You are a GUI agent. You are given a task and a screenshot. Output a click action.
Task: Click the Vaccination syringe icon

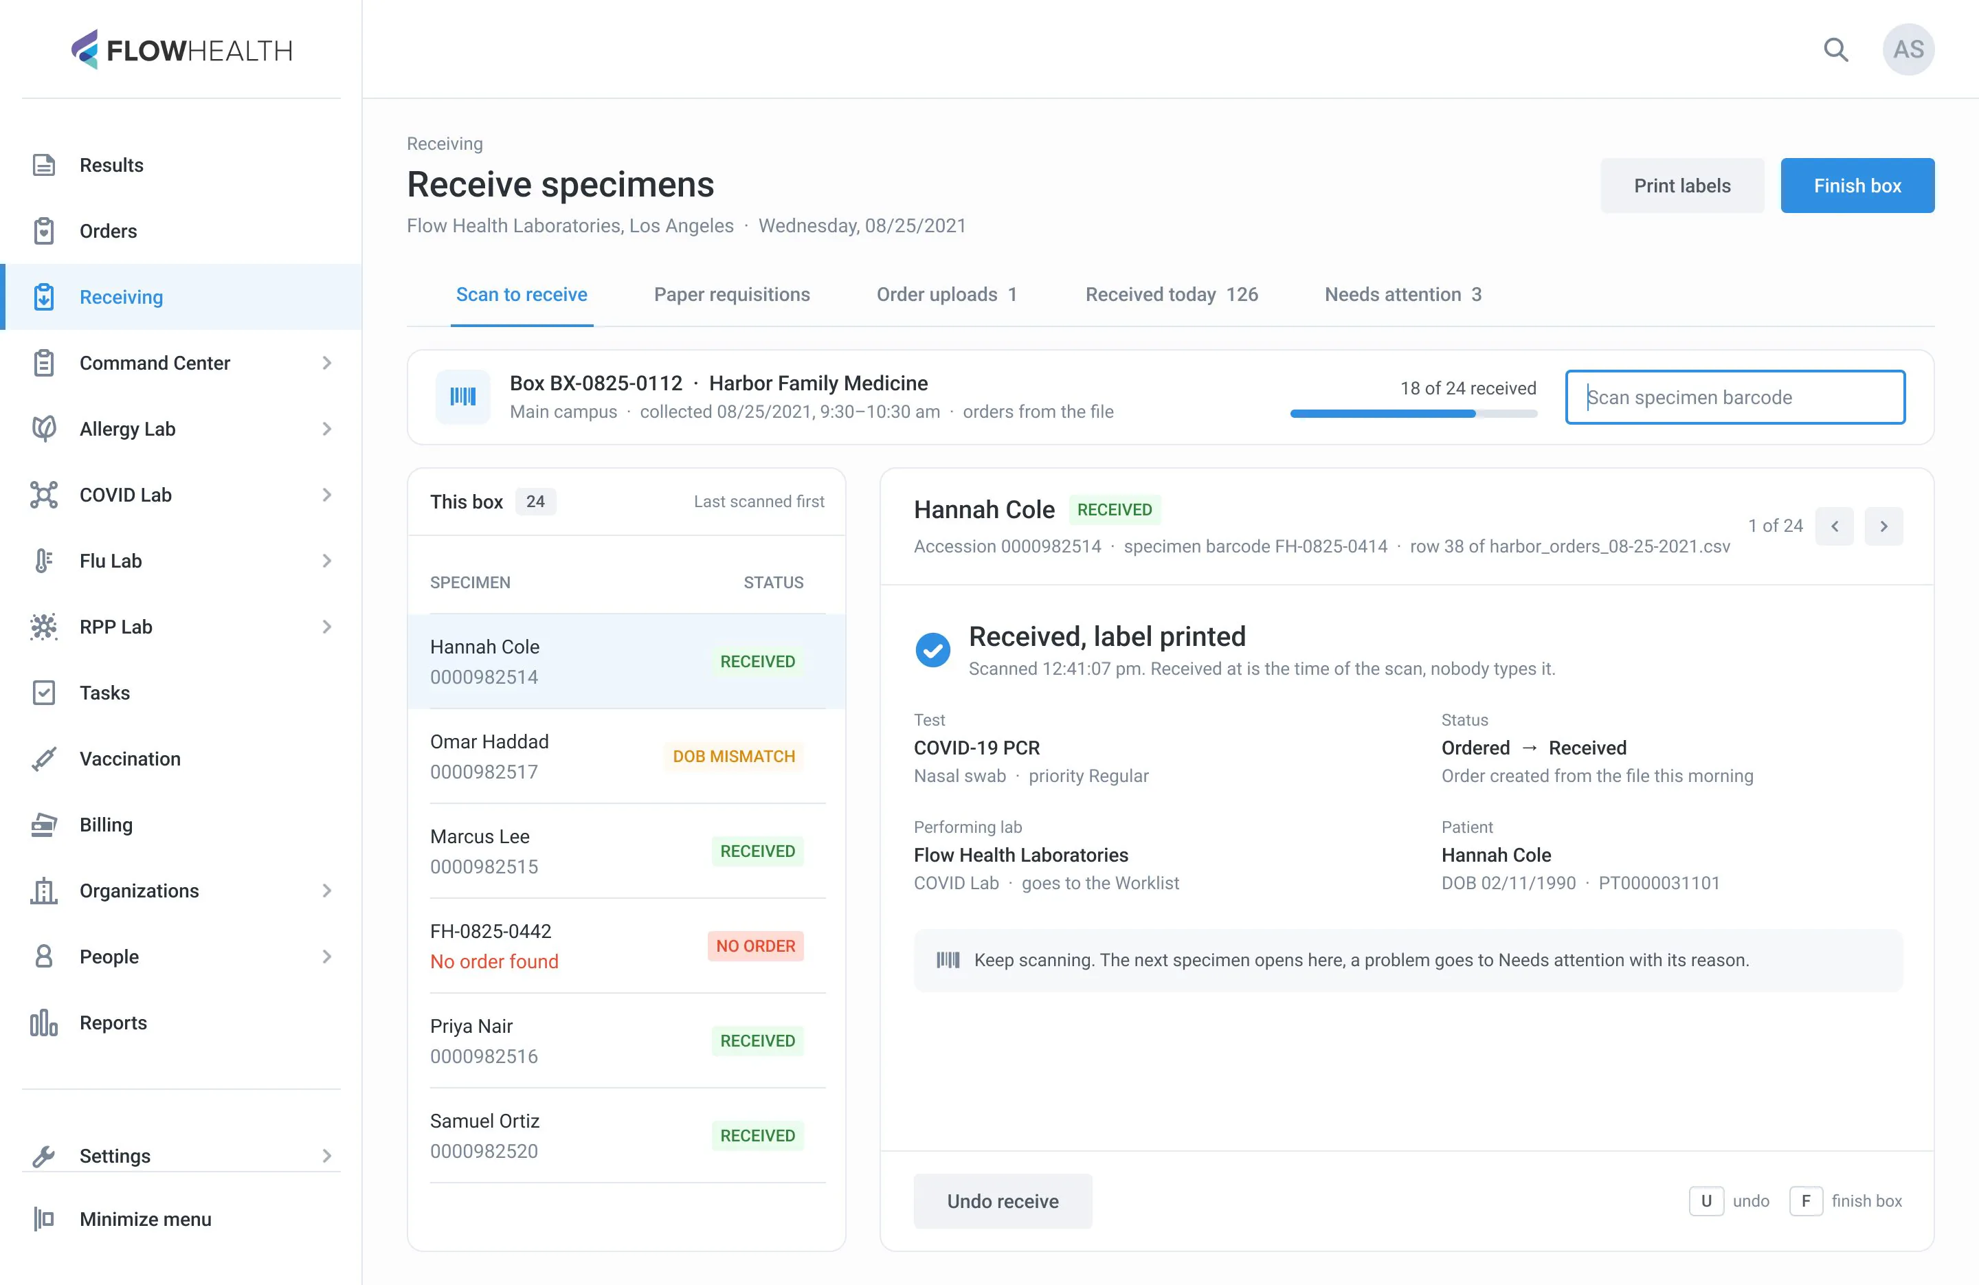(x=44, y=759)
